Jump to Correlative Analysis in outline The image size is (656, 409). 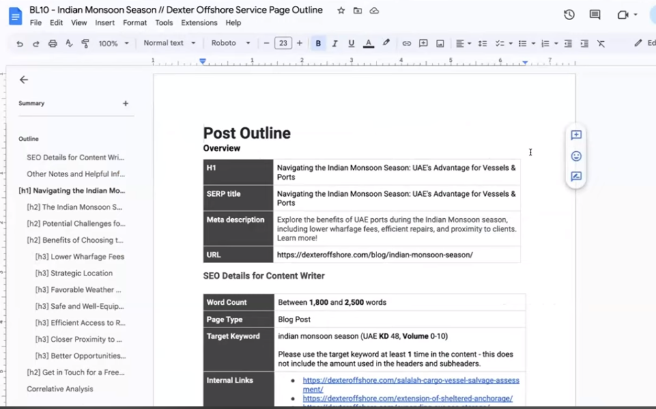(60, 389)
